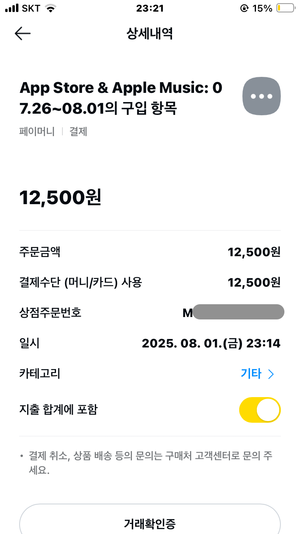Image resolution: width=300 pixels, height=534 pixels.
Task: Tap the gray three-dot merchant icon
Action: point(262,96)
